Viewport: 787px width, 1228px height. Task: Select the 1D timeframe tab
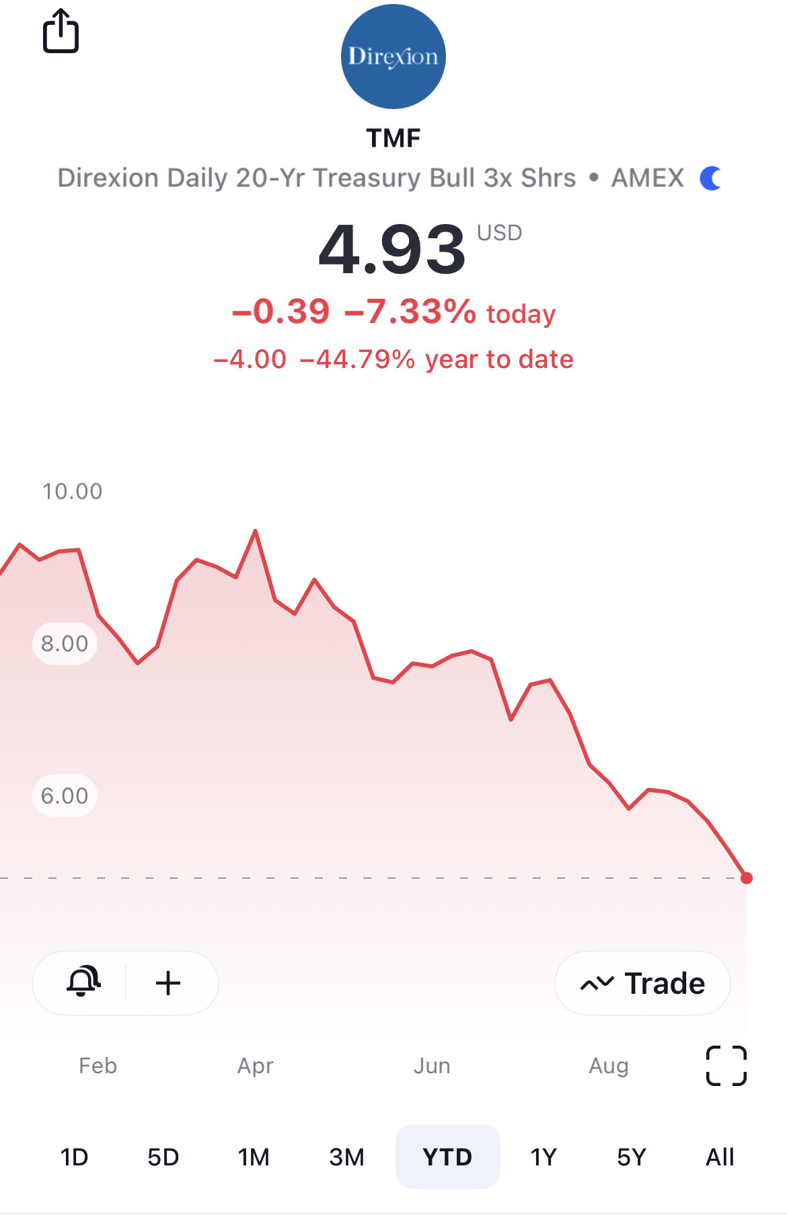74,1157
